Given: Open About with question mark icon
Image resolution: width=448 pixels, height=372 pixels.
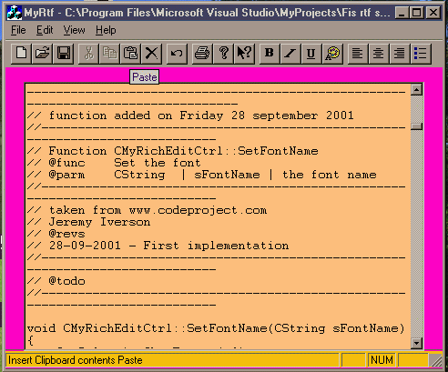Looking at the screenshot, I should 223,54.
